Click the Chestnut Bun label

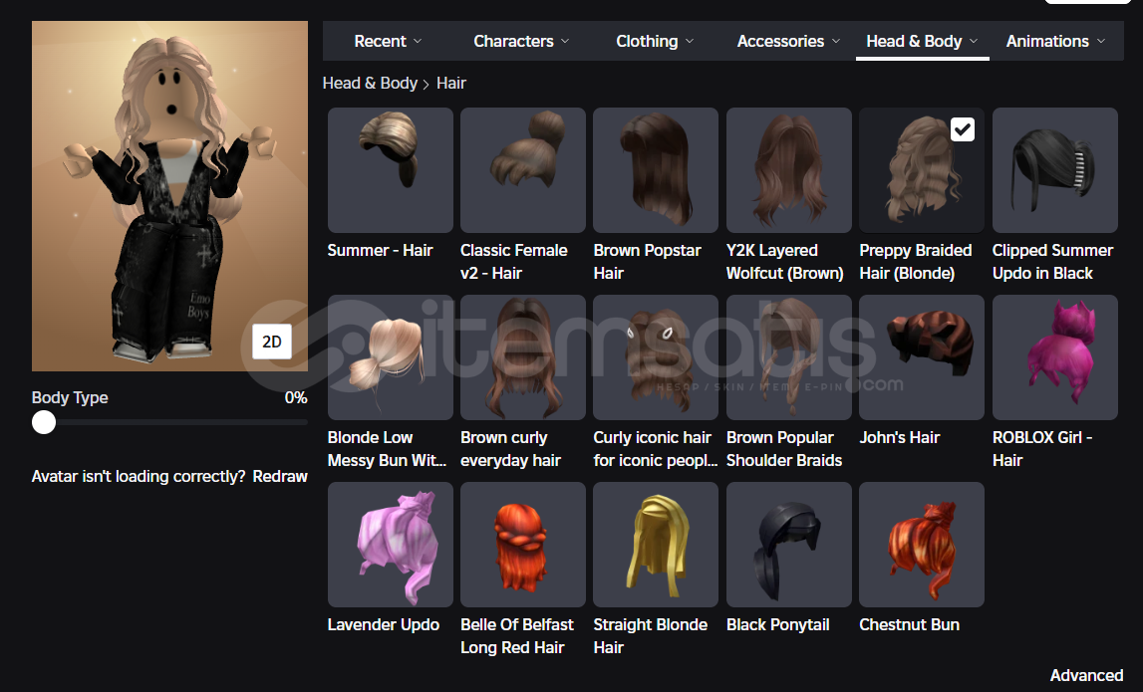point(909,625)
